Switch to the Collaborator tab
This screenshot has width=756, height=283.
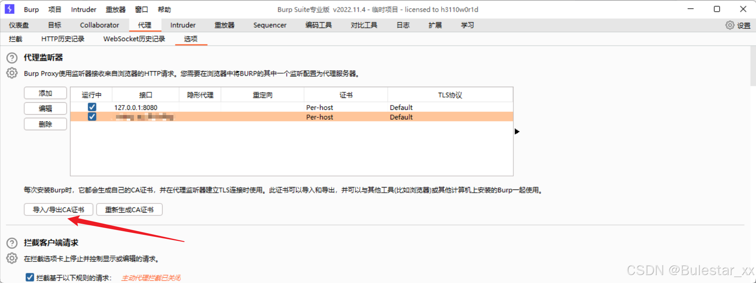(100, 25)
